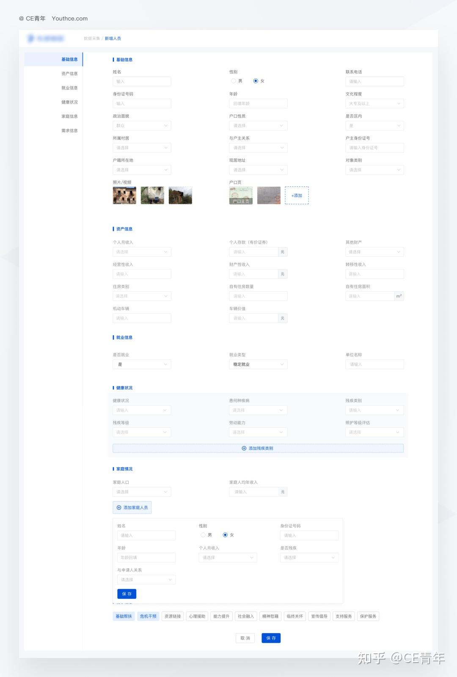Select 男 radio in family member form
The height and width of the screenshot is (677, 457).
coord(203,535)
